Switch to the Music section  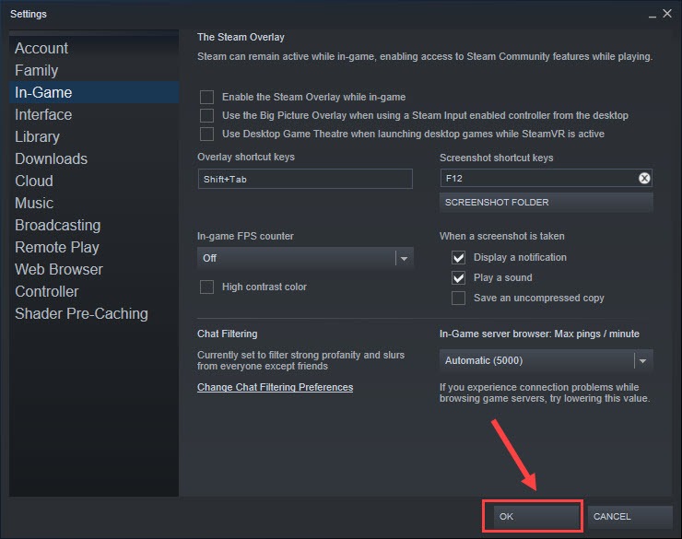tap(94, 203)
